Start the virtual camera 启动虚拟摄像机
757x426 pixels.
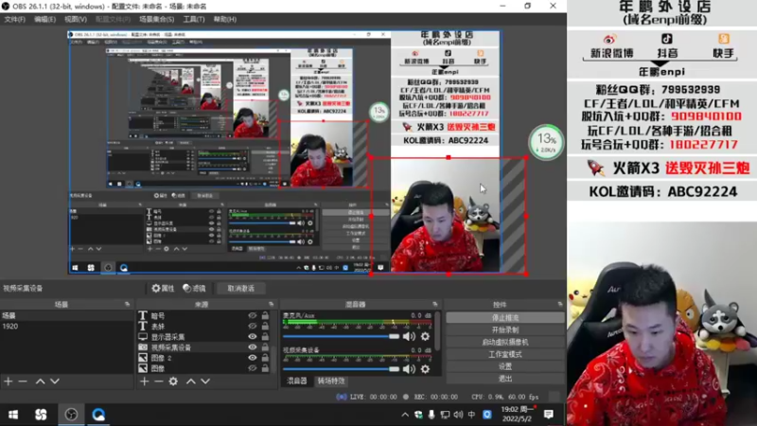coord(505,342)
